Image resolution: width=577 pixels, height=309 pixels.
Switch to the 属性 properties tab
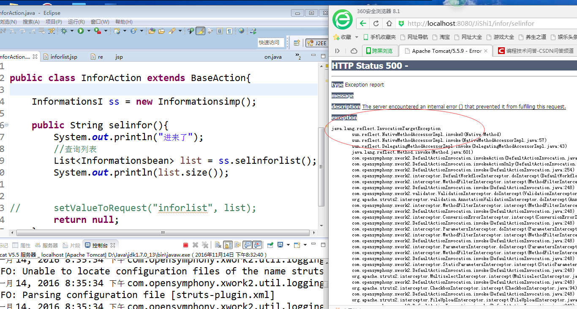[x=22, y=245]
